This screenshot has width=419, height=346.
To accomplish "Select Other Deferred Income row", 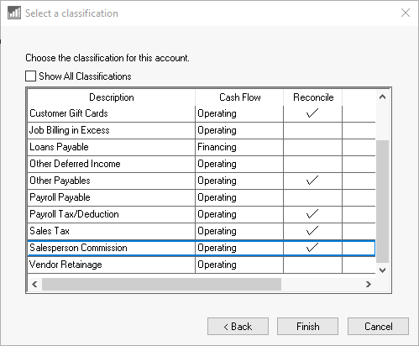I will tap(202, 164).
